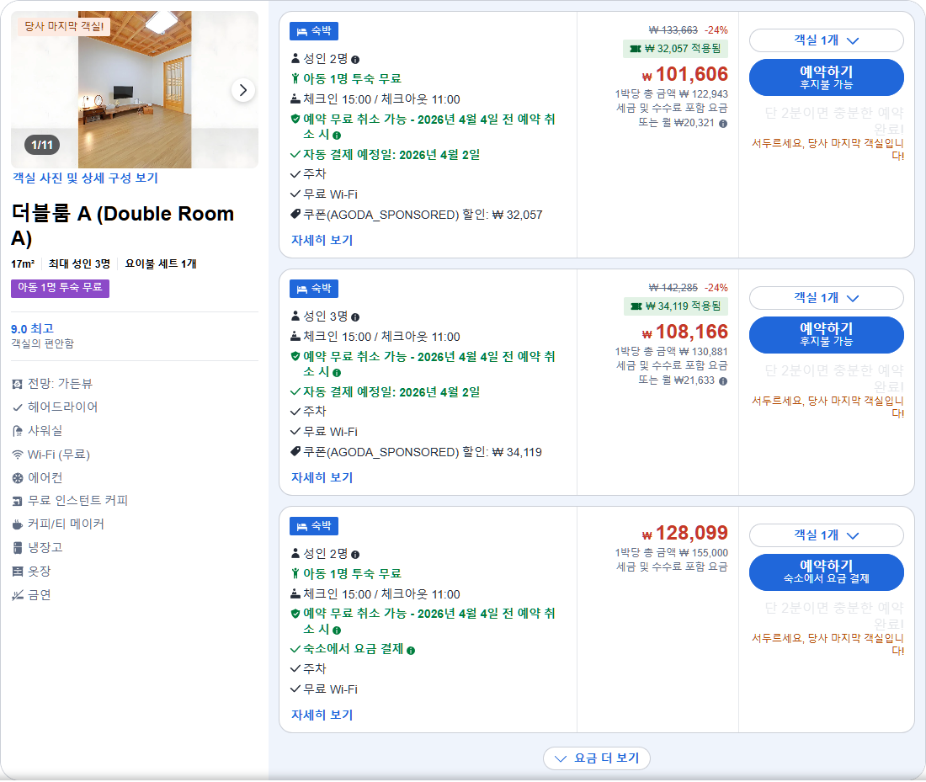
Task: Click the 에어컨 air conditioner icon
Action: point(18,478)
